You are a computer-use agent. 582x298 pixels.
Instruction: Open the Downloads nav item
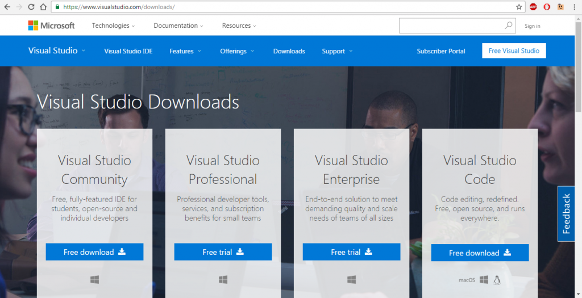click(x=289, y=51)
